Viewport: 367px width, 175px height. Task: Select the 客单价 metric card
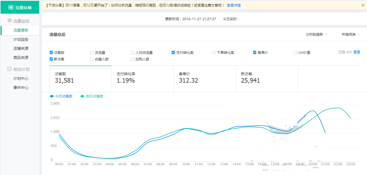204,78
